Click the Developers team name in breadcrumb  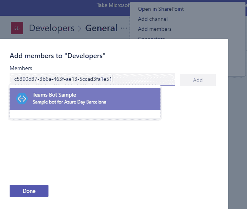52,28
